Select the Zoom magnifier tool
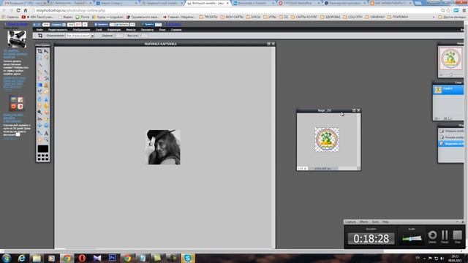 (x=46, y=140)
